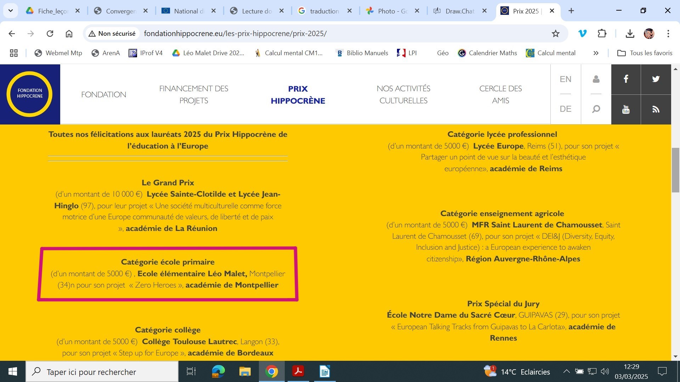
Task: Open the site search magnifier icon
Action: (x=596, y=109)
